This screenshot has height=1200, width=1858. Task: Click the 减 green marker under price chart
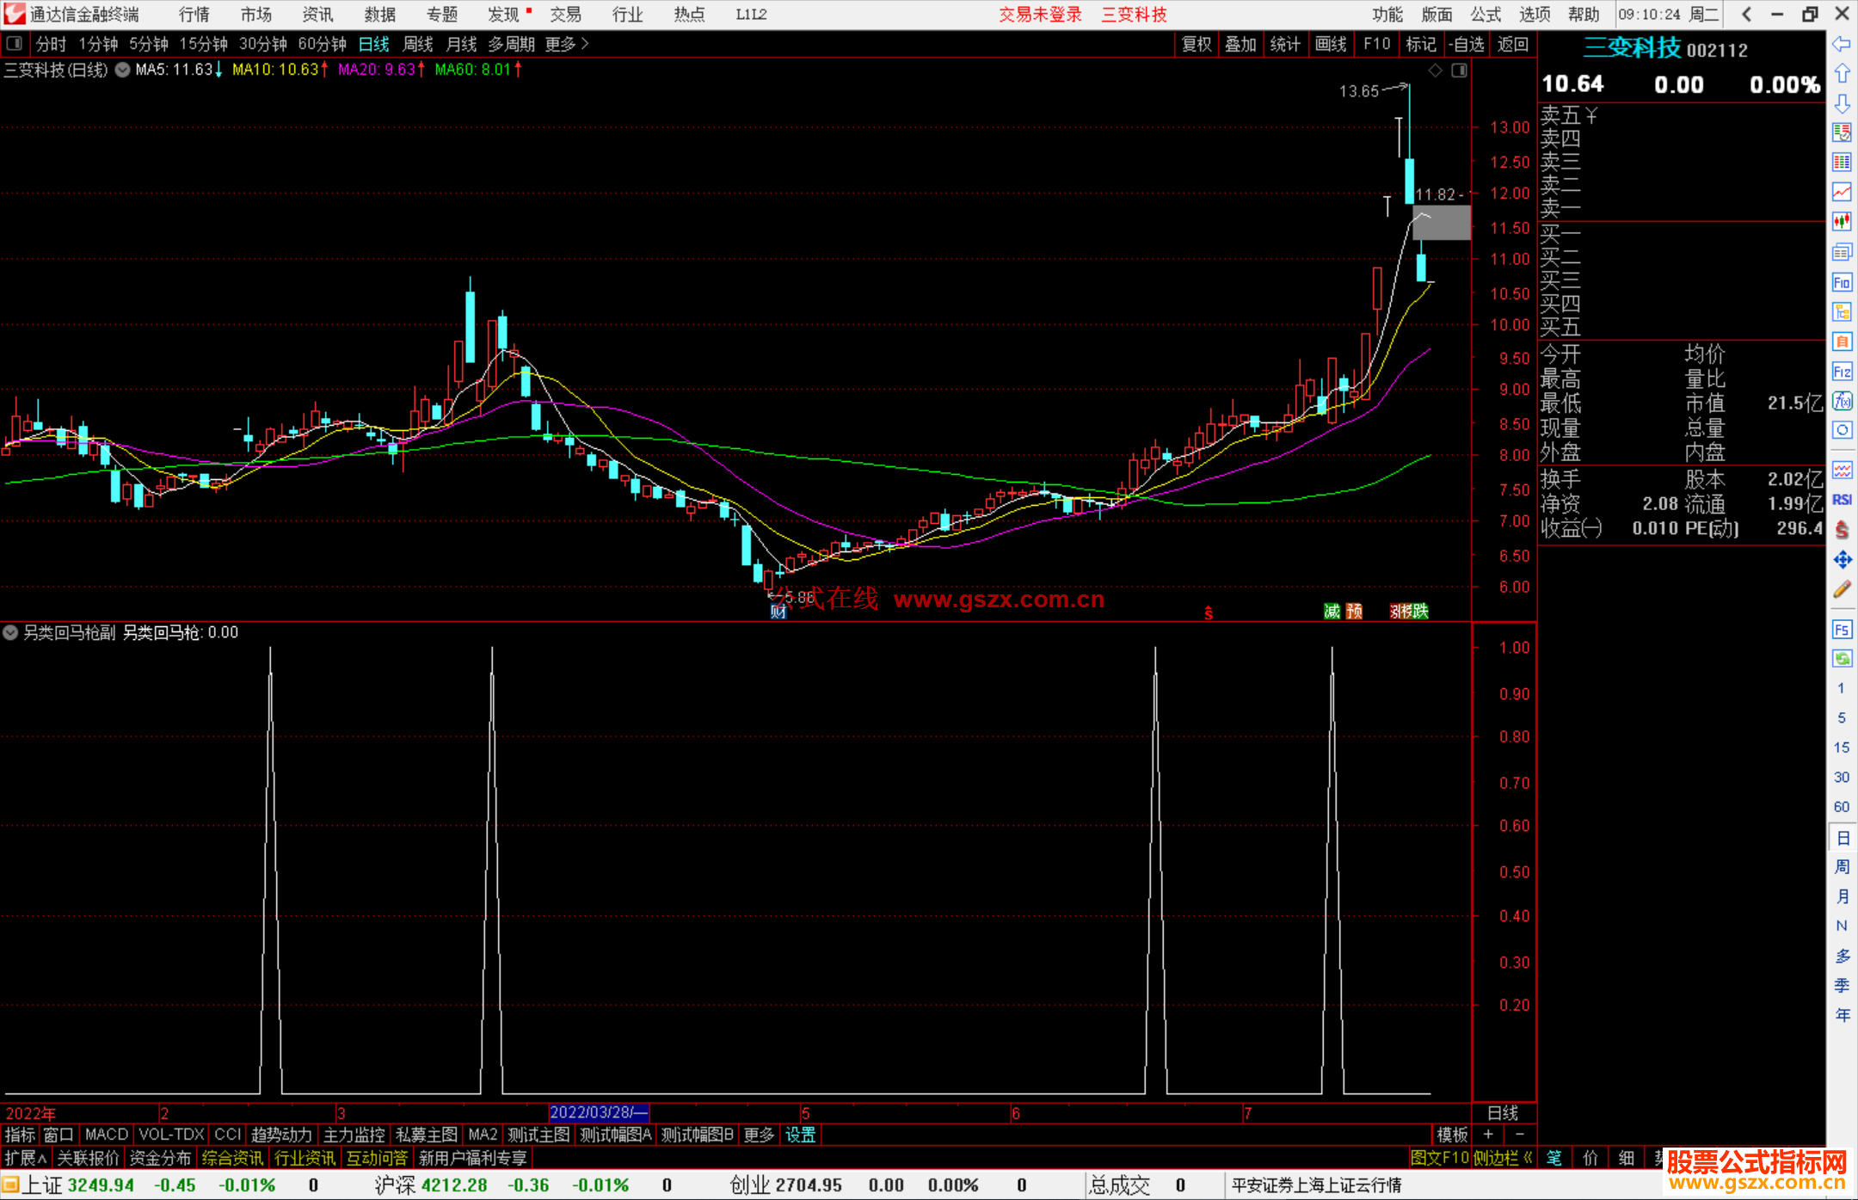point(1332,611)
